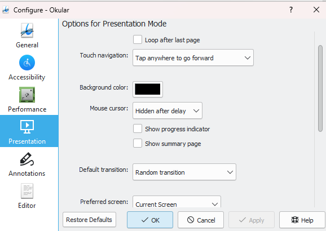326x231 pixels.
Task: Enable Loop after last page
Action: [x=138, y=39]
